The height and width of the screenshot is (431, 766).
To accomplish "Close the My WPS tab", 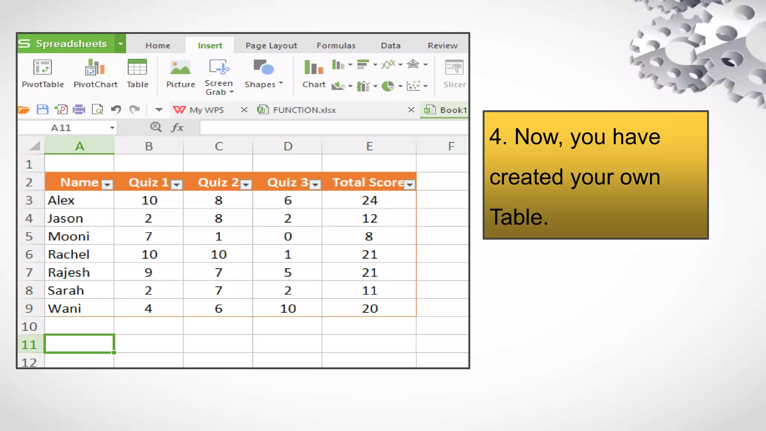I will pos(244,110).
